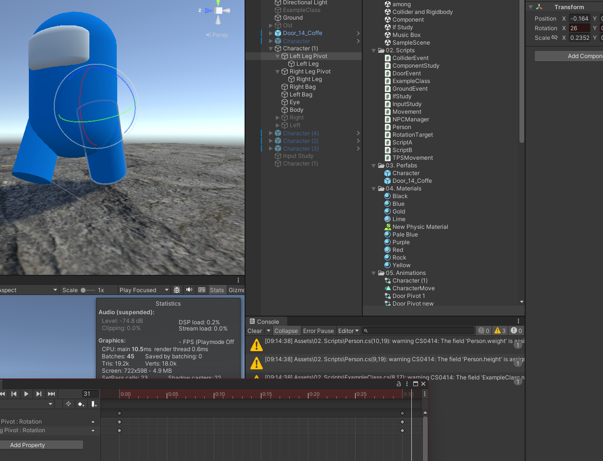Image resolution: width=603 pixels, height=461 pixels.
Task: Click the Position X value field
Action: coord(579,19)
